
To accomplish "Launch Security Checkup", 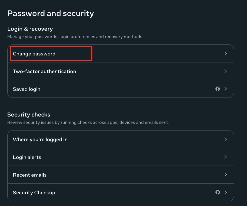I will [x=34, y=193].
